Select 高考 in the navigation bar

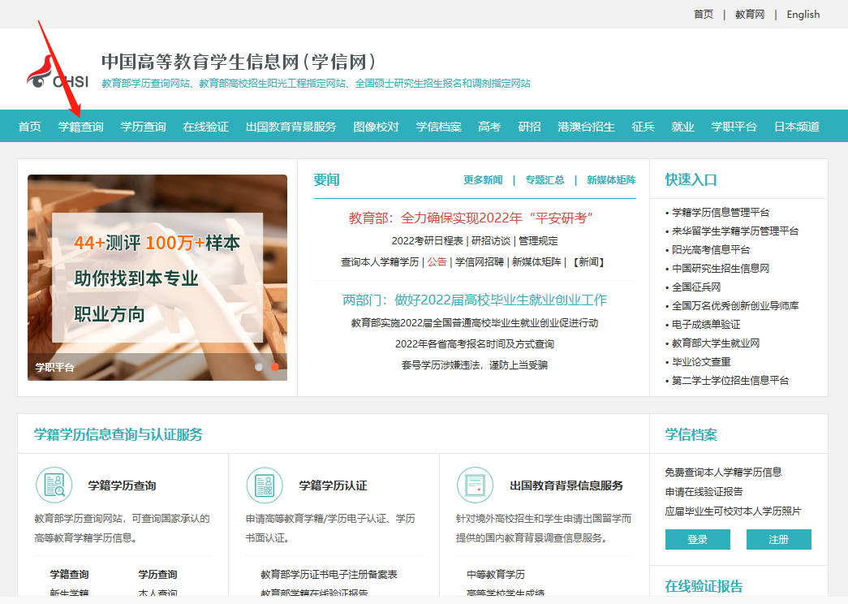click(x=489, y=127)
